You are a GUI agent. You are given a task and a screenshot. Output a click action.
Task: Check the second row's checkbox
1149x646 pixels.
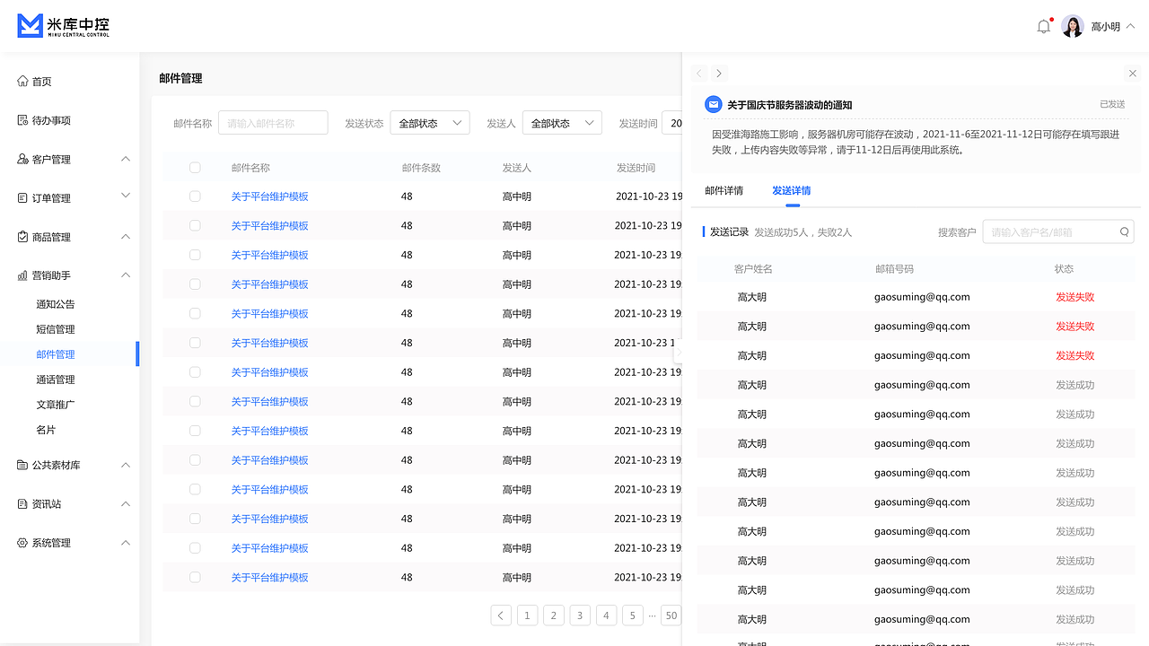[x=195, y=226]
